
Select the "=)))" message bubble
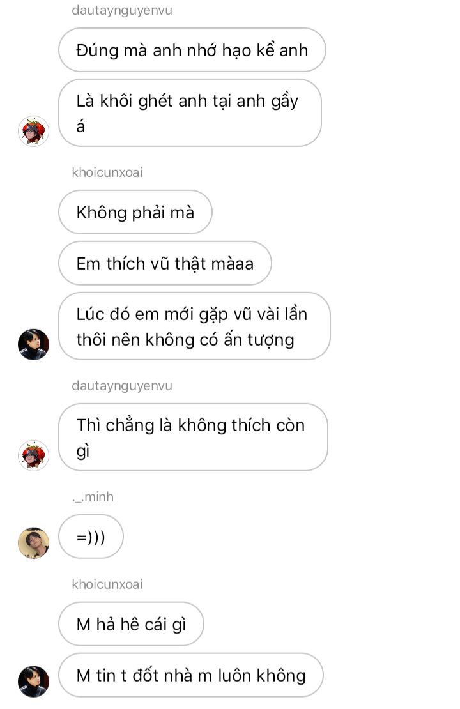pyautogui.click(x=91, y=537)
